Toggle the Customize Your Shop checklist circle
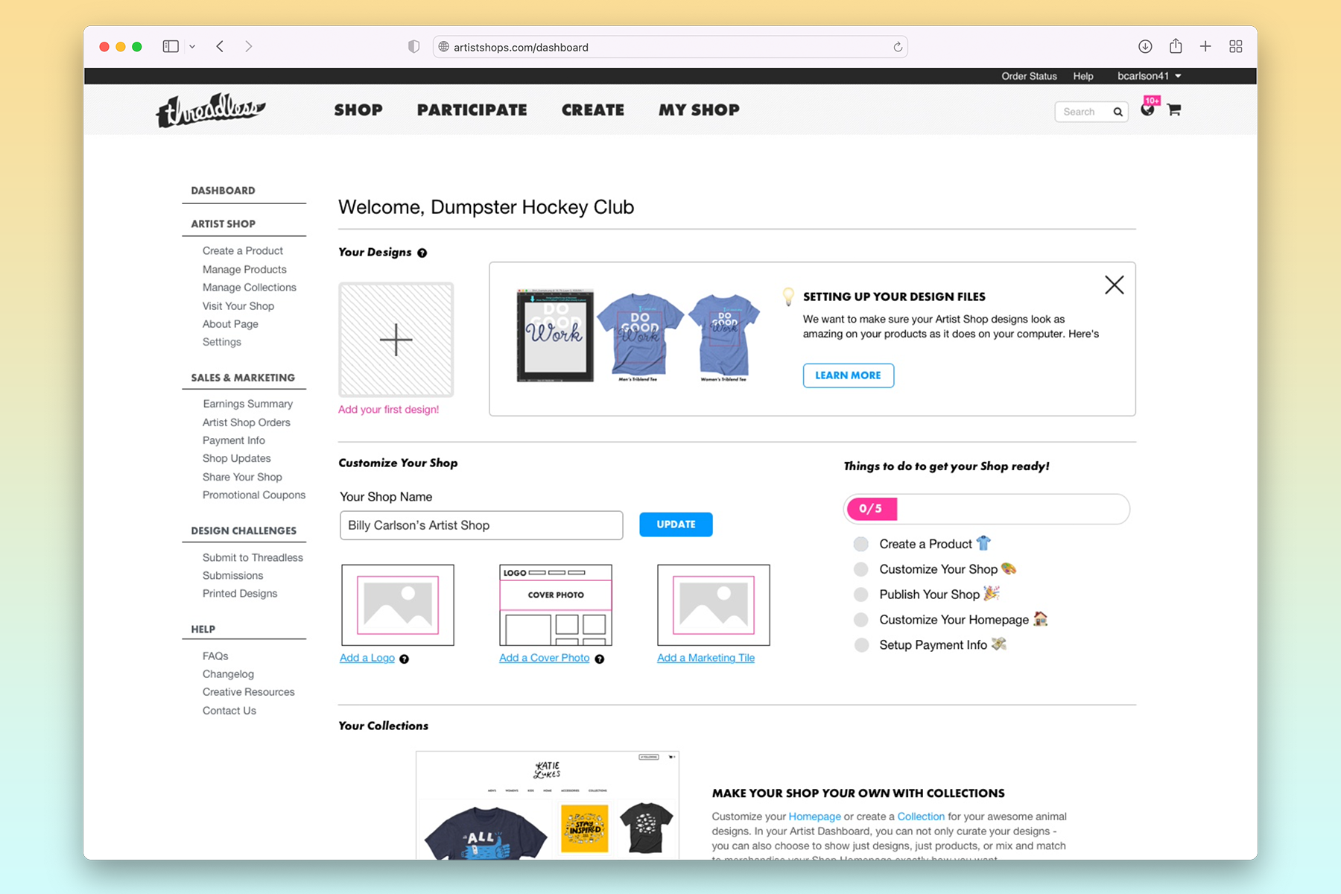Screen dimensions: 1341x894 pyautogui.click(x=861, y=569)
